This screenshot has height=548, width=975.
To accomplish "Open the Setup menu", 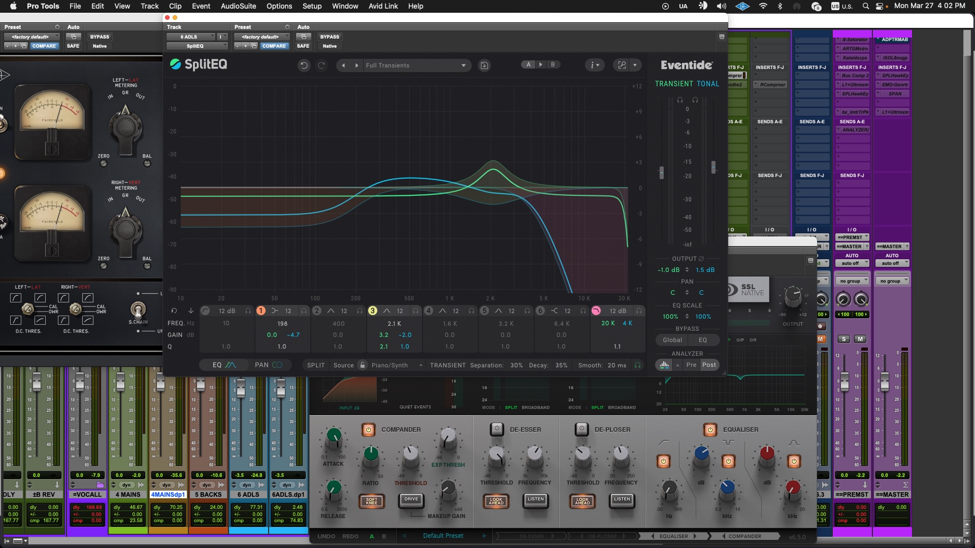I will pos(312,6).
